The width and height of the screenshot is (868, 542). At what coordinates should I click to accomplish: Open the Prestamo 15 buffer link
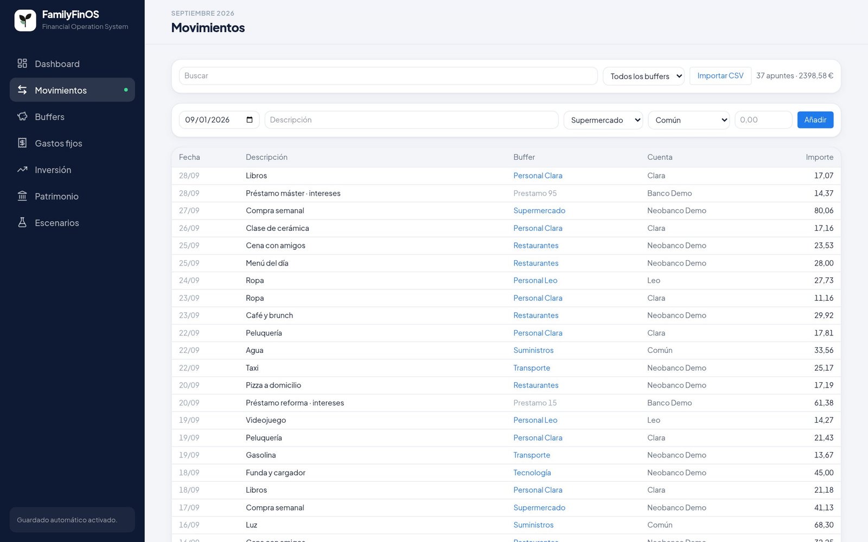coord(535,403)
